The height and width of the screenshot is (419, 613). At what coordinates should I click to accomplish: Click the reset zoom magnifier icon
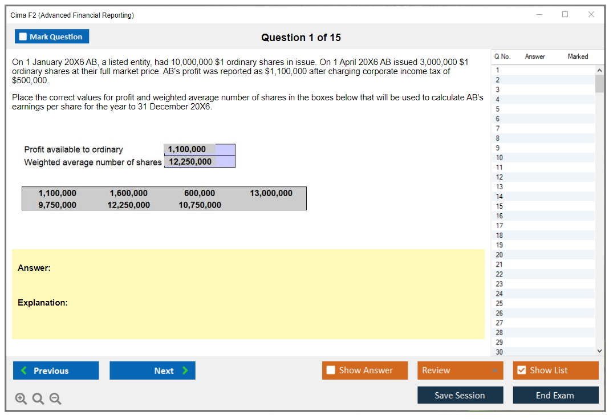[38, 399]
